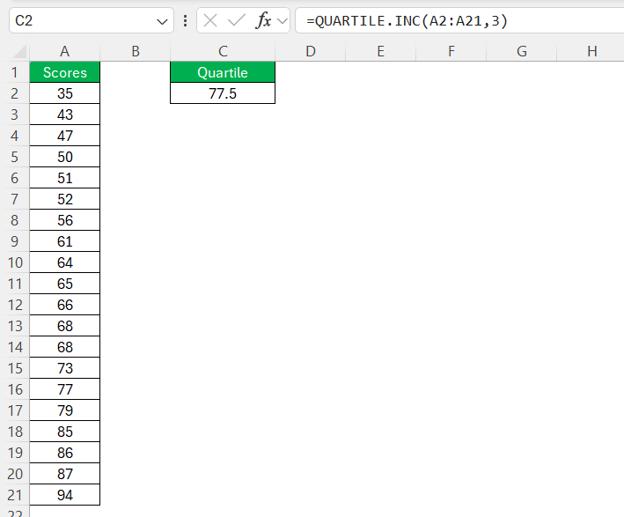Select empty cell D2
Image resolution: width=624 pixels, height=517 pixels.
[311, 93]
